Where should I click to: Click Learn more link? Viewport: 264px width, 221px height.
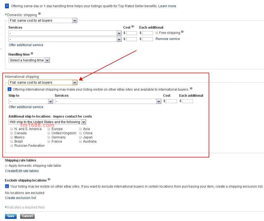(167, 6)
